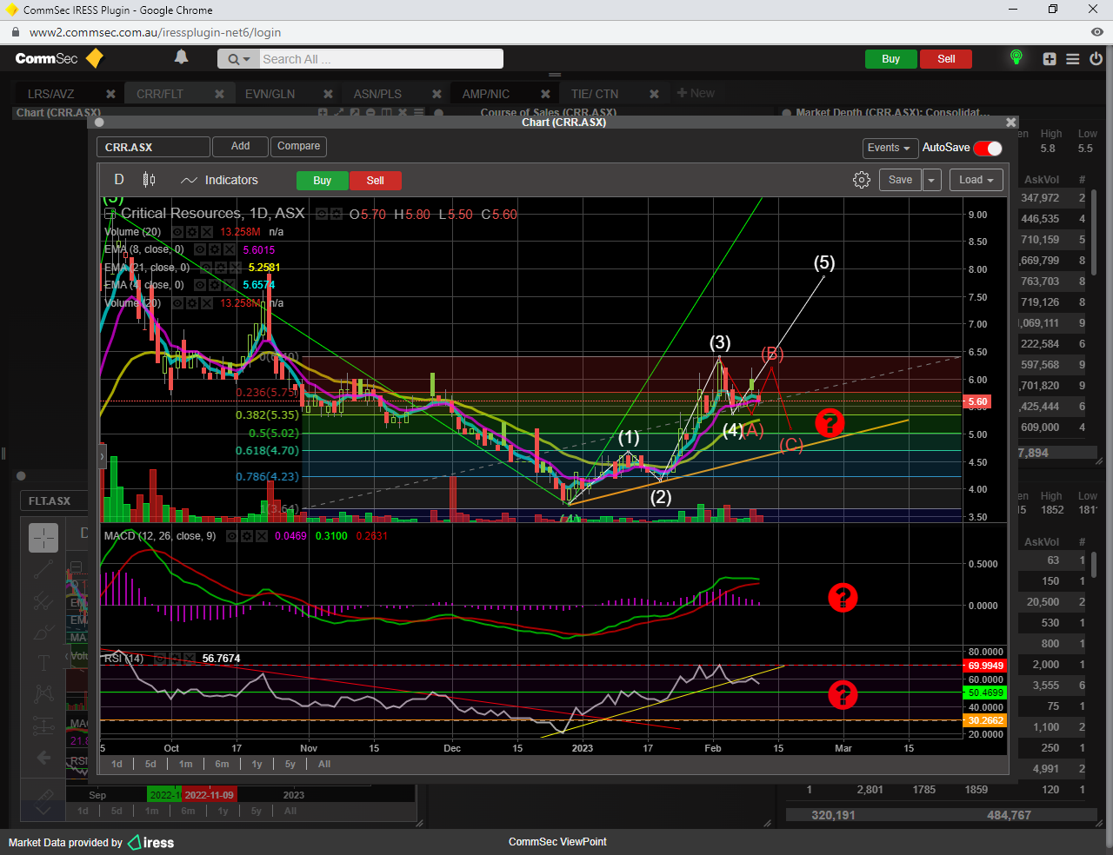This screenshot has height=855, width=1113.
Task: Expand the left side panel arrow on chart
Action: (102, 456)
